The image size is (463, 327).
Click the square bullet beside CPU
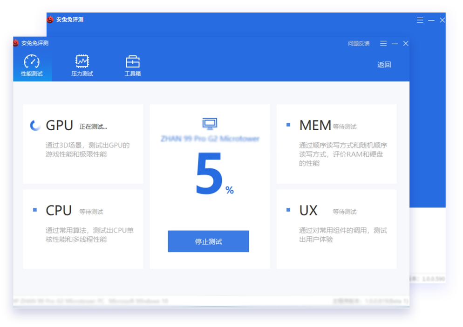pyautogui.click(x=35, y=210)
